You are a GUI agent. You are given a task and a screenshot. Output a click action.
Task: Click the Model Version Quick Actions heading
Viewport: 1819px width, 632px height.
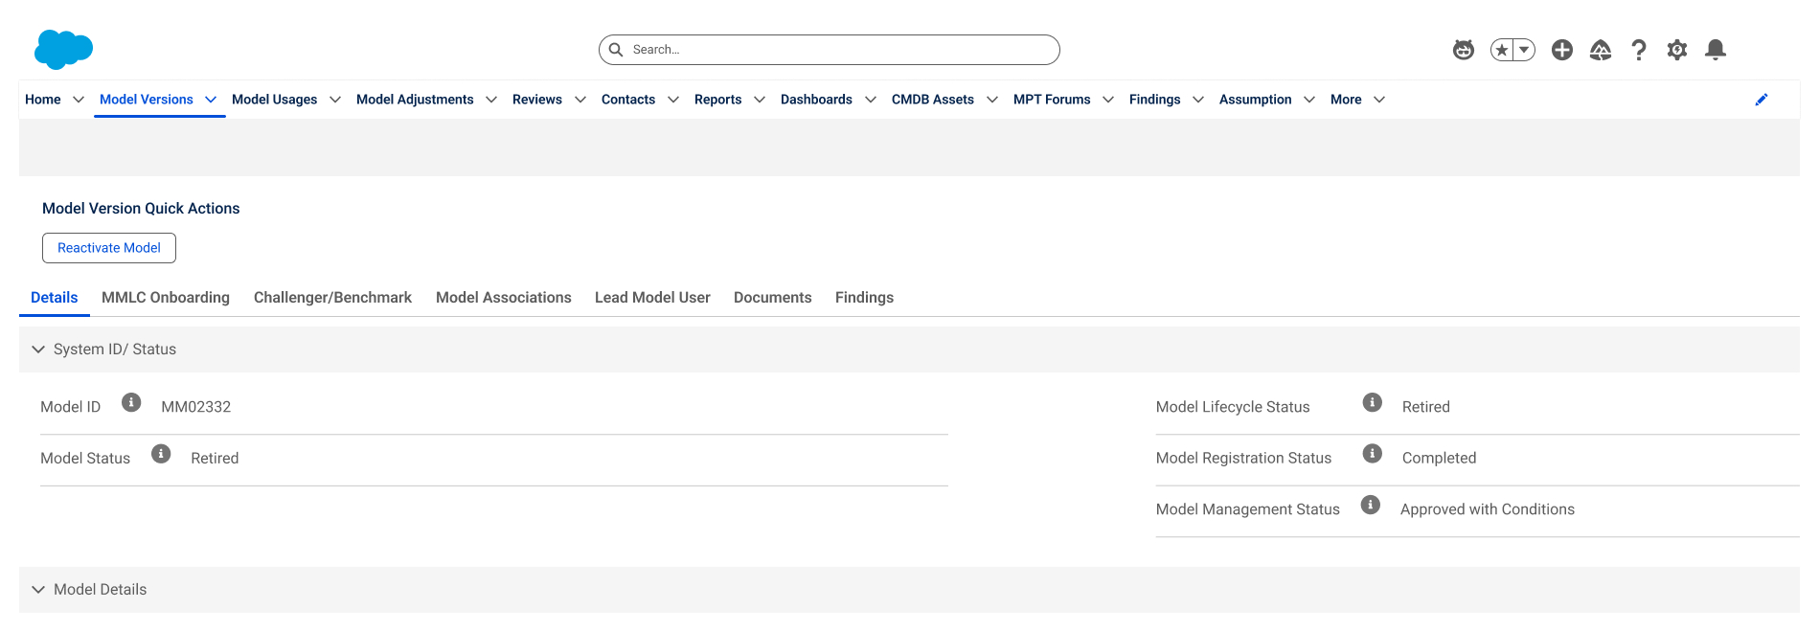click(141, 209)
